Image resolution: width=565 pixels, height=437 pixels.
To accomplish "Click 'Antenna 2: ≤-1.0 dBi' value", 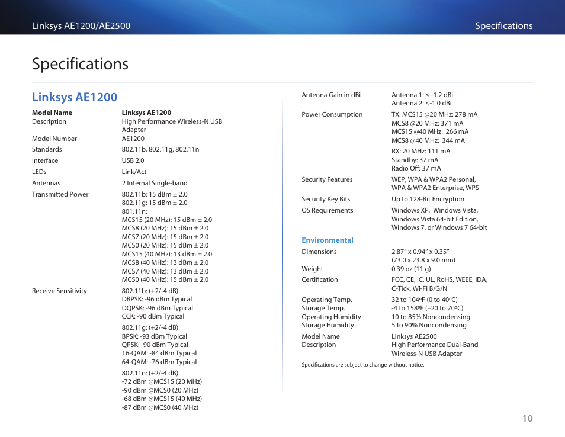I will coord(422,103).
